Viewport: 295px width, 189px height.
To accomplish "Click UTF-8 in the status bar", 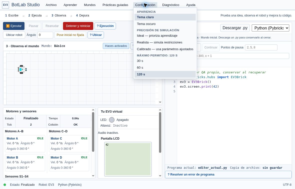I will 287,185.
